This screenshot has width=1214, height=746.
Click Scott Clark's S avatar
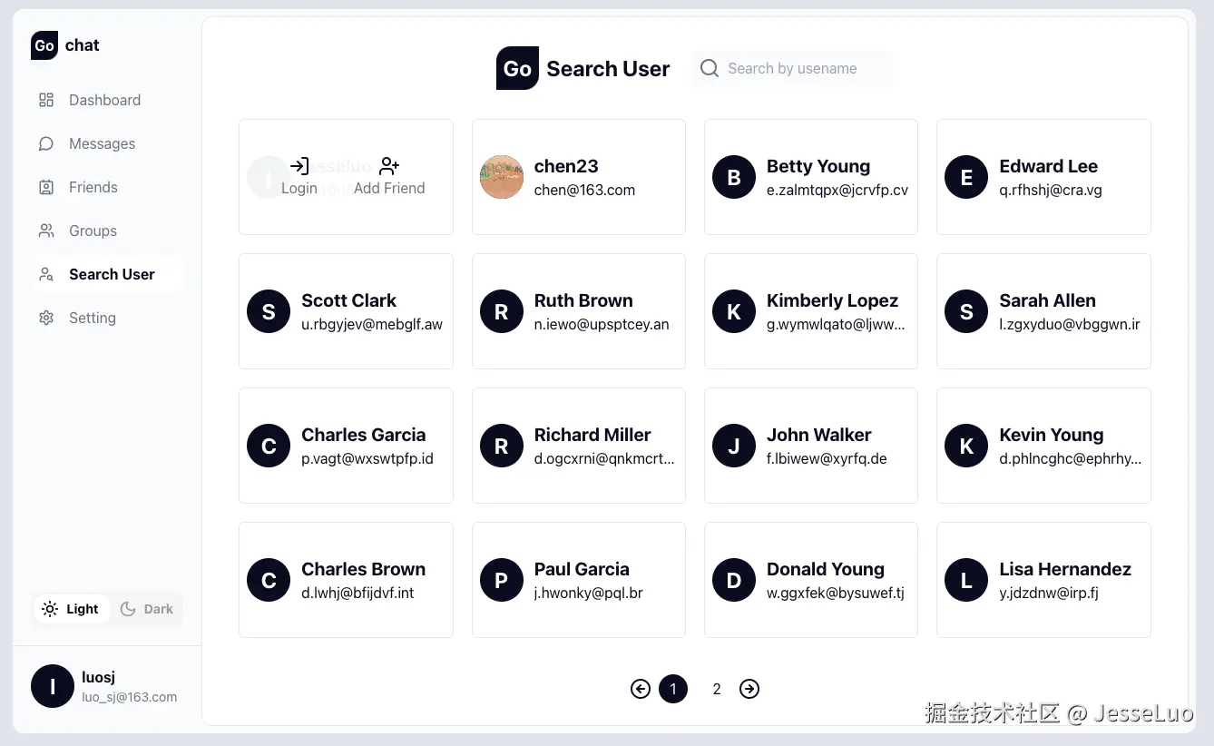[269, 311]
